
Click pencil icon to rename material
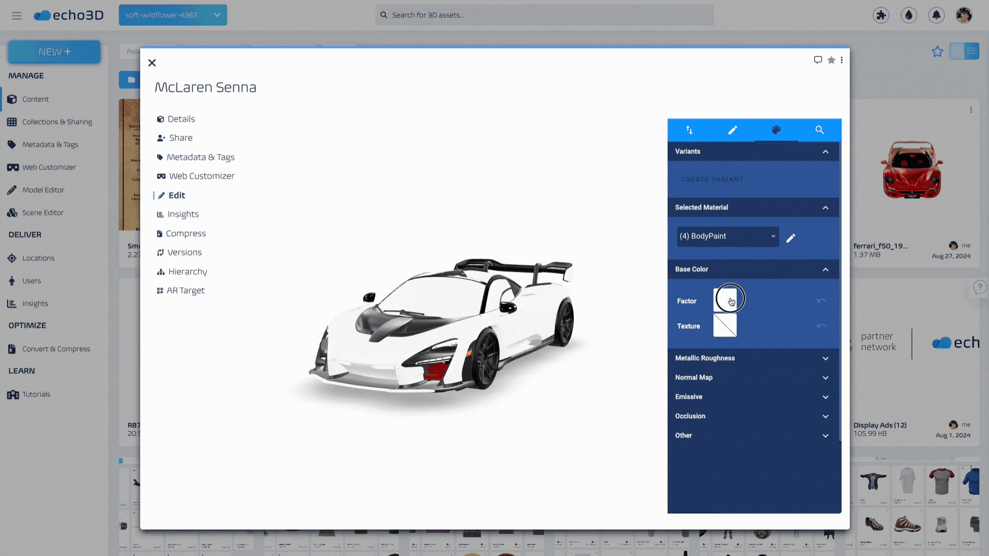[791, 238]
